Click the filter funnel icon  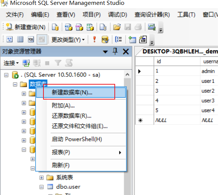58,63
